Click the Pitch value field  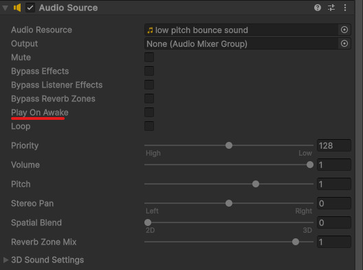pos(334,184)
